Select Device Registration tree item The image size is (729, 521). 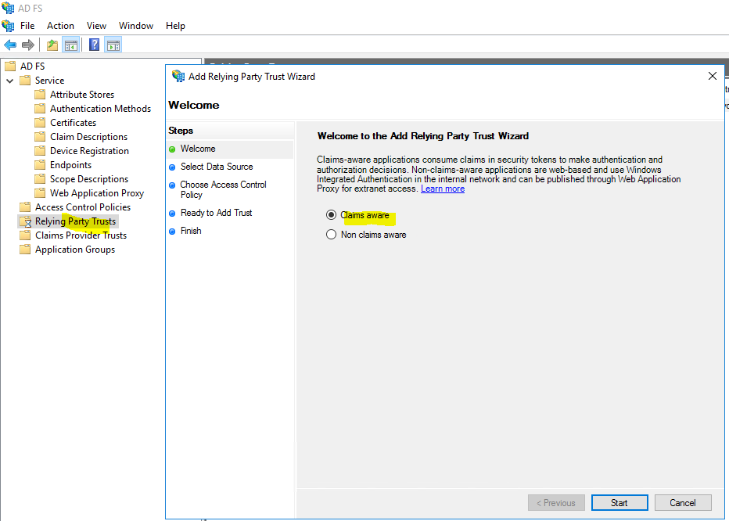(89, 151)
